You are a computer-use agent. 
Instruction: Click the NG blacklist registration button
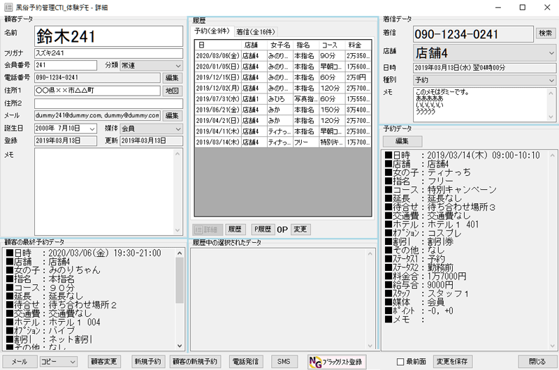click(337, 362)
